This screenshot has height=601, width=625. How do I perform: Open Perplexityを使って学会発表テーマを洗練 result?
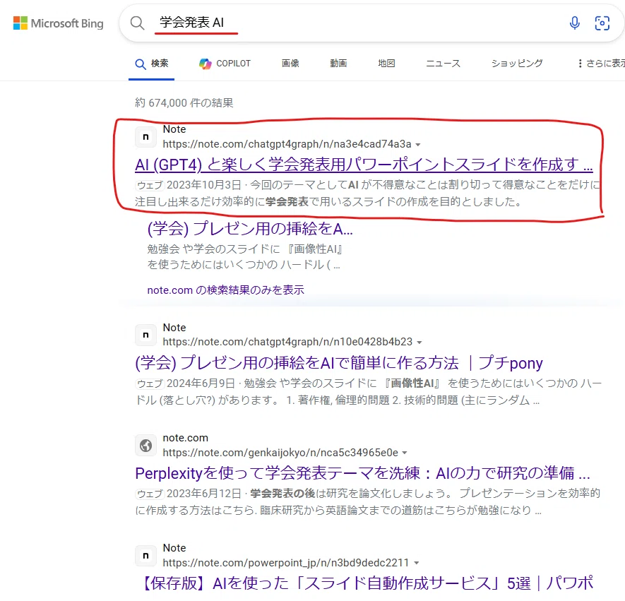(x=362, y=473)
